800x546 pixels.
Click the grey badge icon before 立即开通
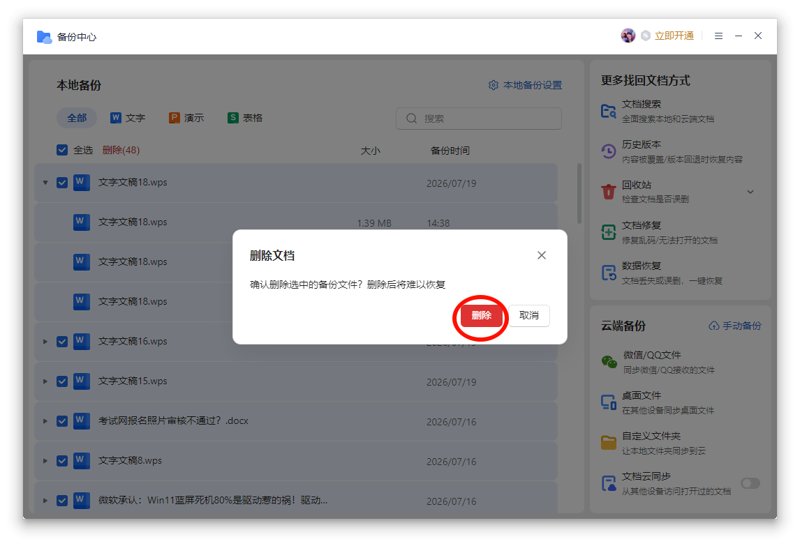coord(646,36)
